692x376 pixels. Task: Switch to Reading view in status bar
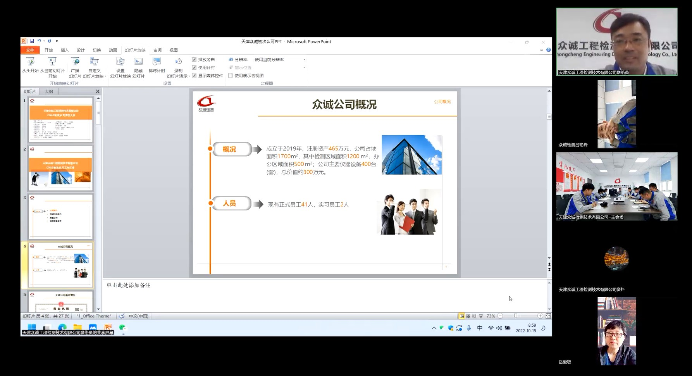click(x=474, y=316)
